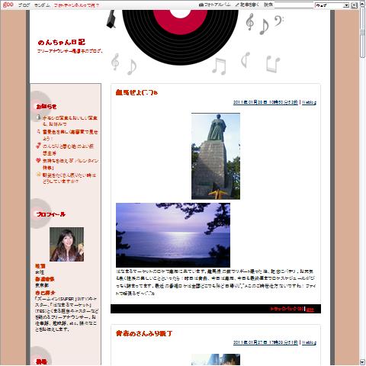Open the first お知らせ link about 写真
This screenshot has width=366, height=366.
coord(70,121)
